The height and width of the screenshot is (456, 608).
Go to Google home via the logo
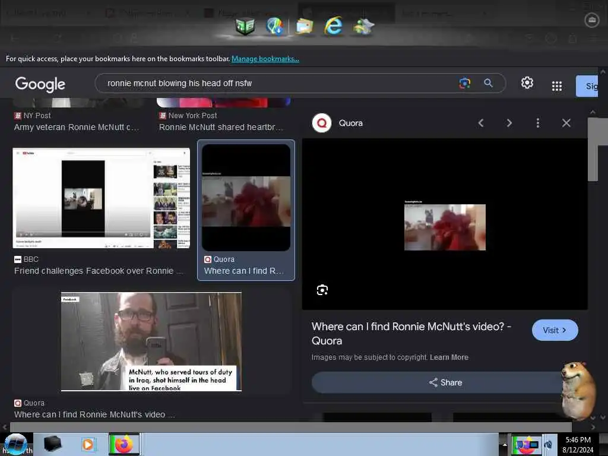coord(40,84)
